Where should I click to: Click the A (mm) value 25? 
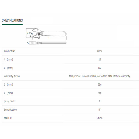click(x=100, y=59)
